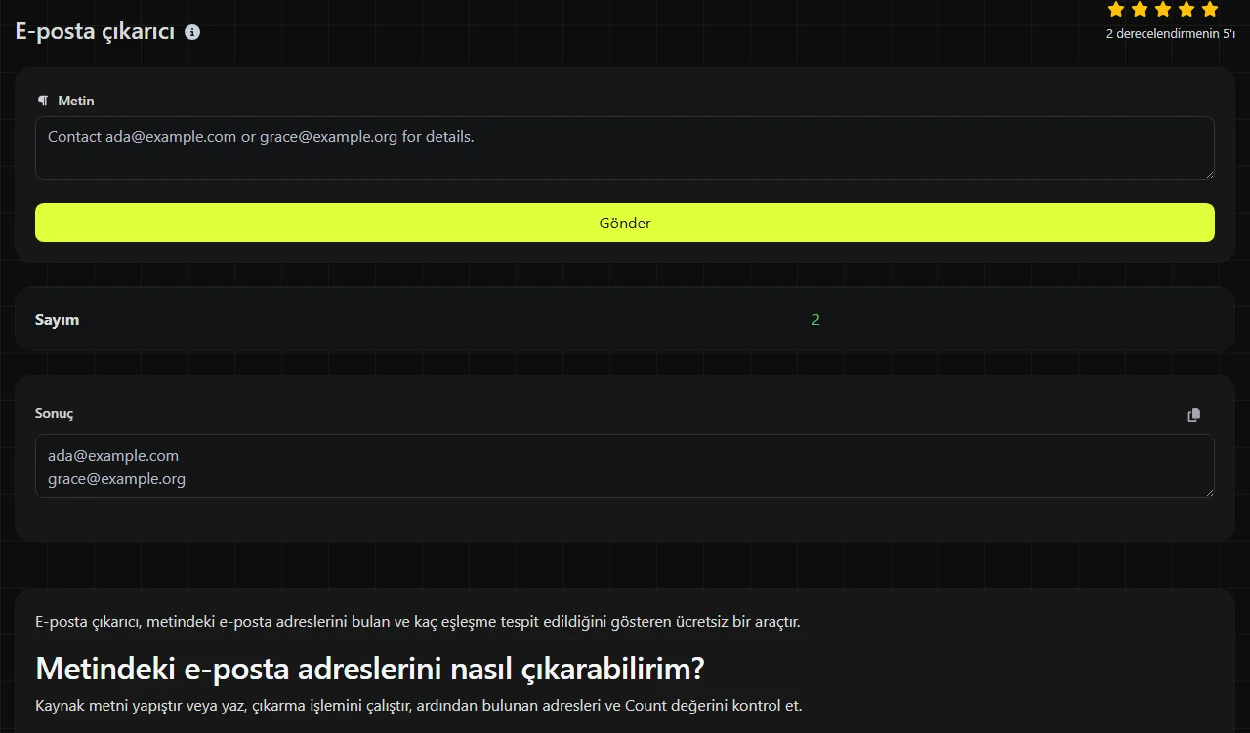
Task: Copy the Sonuç output with copy icon
Action: pos(1193,415)
